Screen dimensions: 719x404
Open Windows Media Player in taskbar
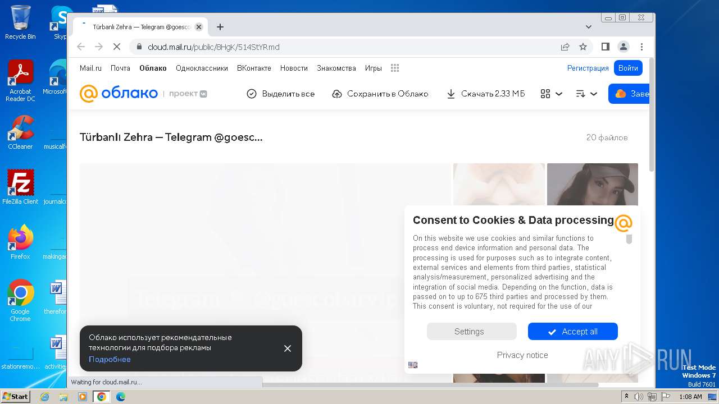pos(83,397)
